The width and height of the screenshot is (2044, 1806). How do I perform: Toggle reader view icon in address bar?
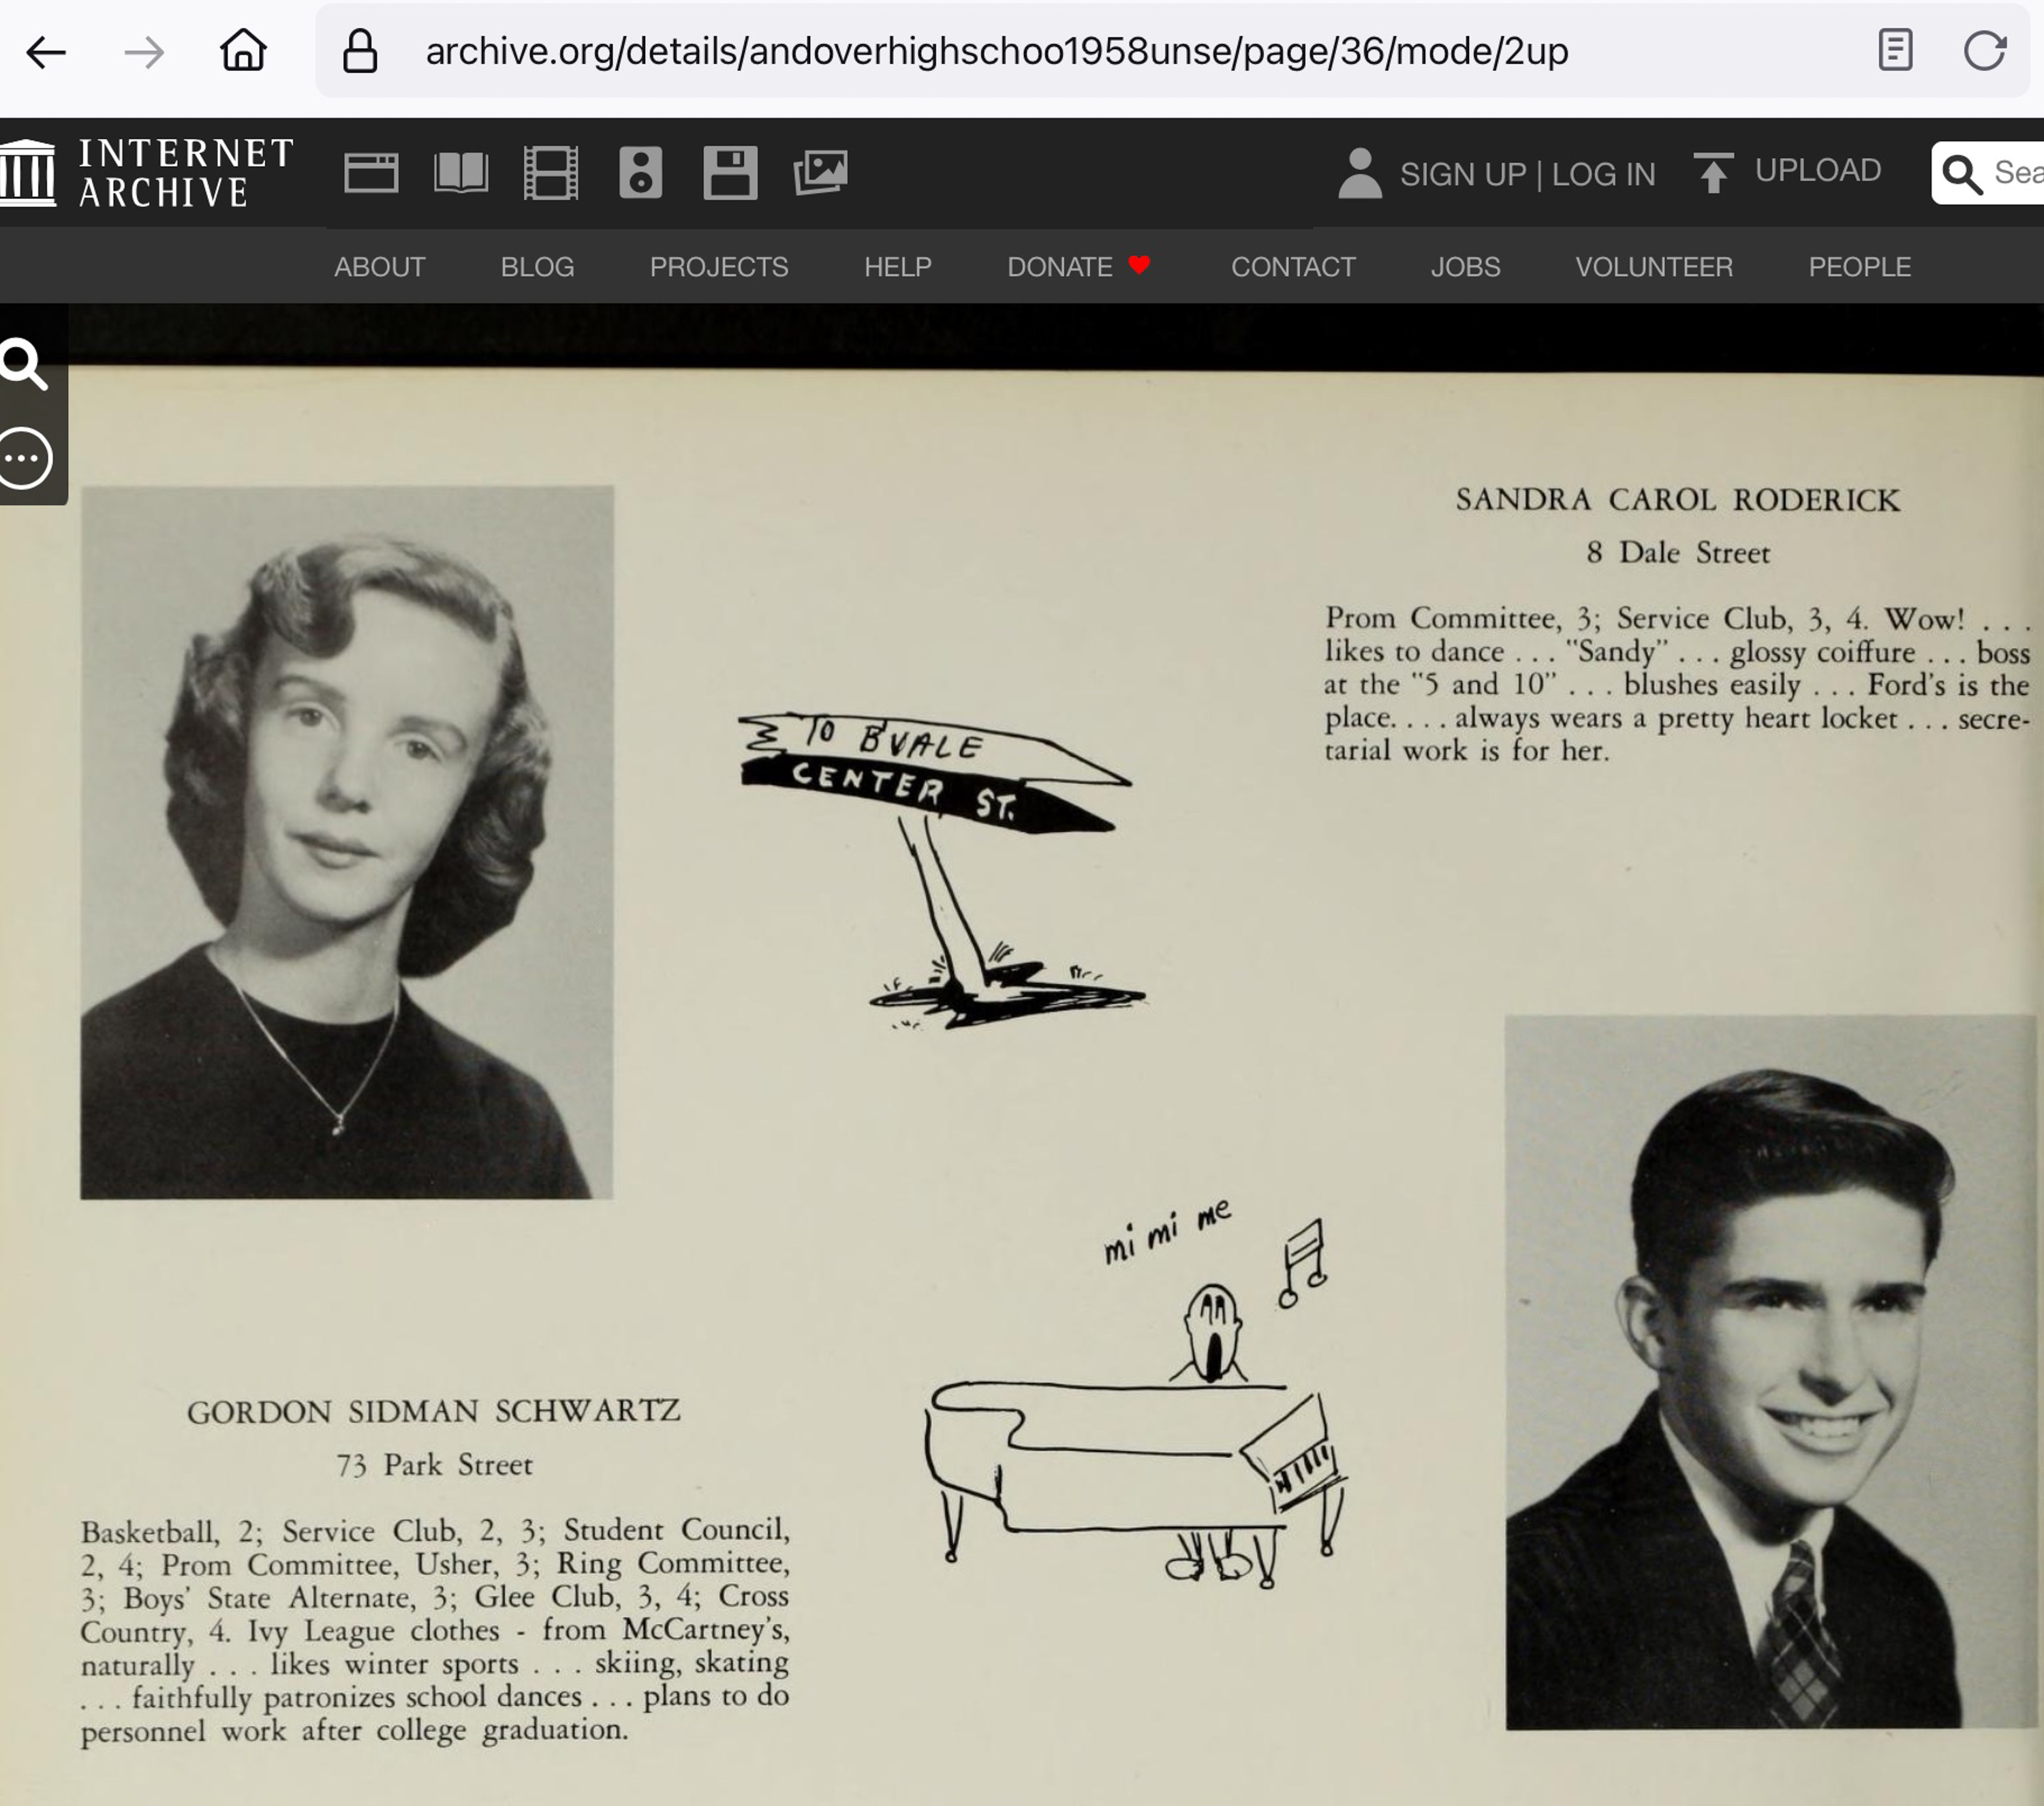tap(1895, 50)
